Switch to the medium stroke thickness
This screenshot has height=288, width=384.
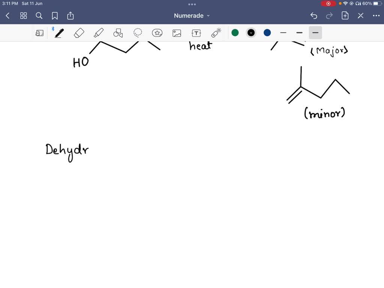click(299, 33)
